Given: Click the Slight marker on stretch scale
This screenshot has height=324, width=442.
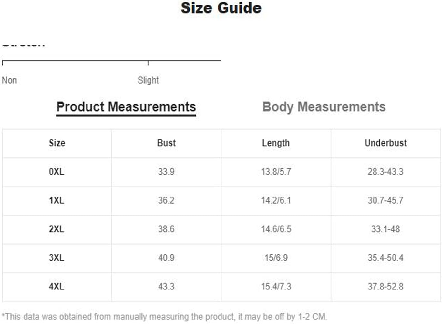Looking at the screenshot, I should pos(148,80).
